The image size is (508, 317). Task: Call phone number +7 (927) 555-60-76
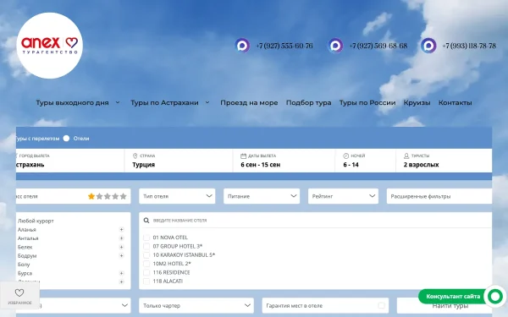(284, 46)
